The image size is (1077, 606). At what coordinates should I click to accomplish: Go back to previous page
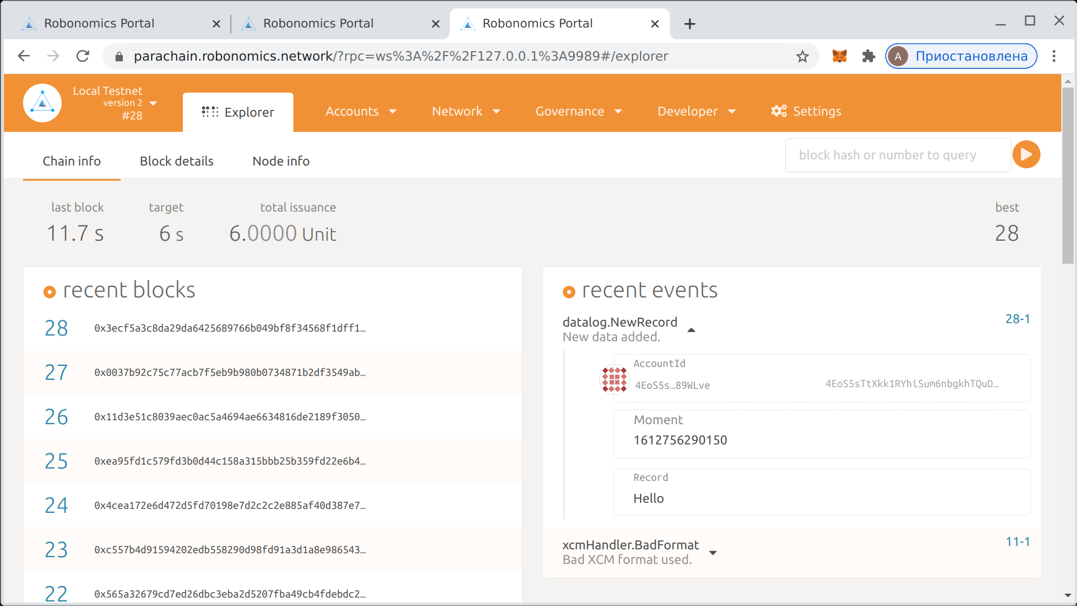click(24, 56)
